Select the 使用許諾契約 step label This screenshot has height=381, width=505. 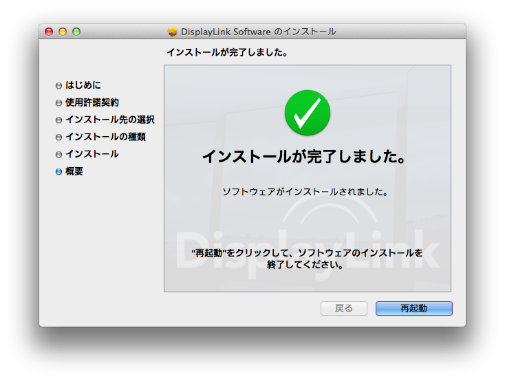92,102
